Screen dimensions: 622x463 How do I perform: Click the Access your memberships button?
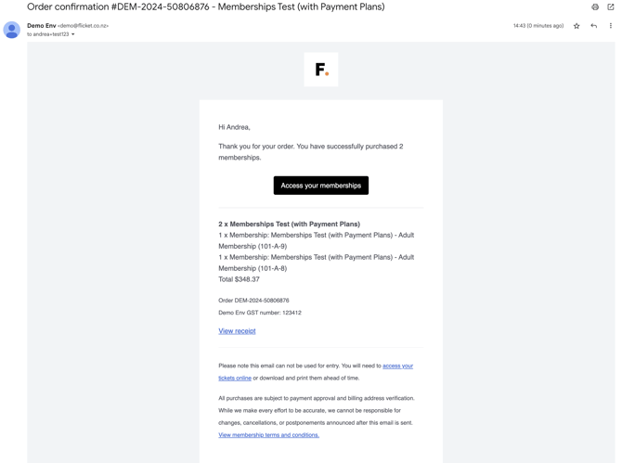pos(321,186)
